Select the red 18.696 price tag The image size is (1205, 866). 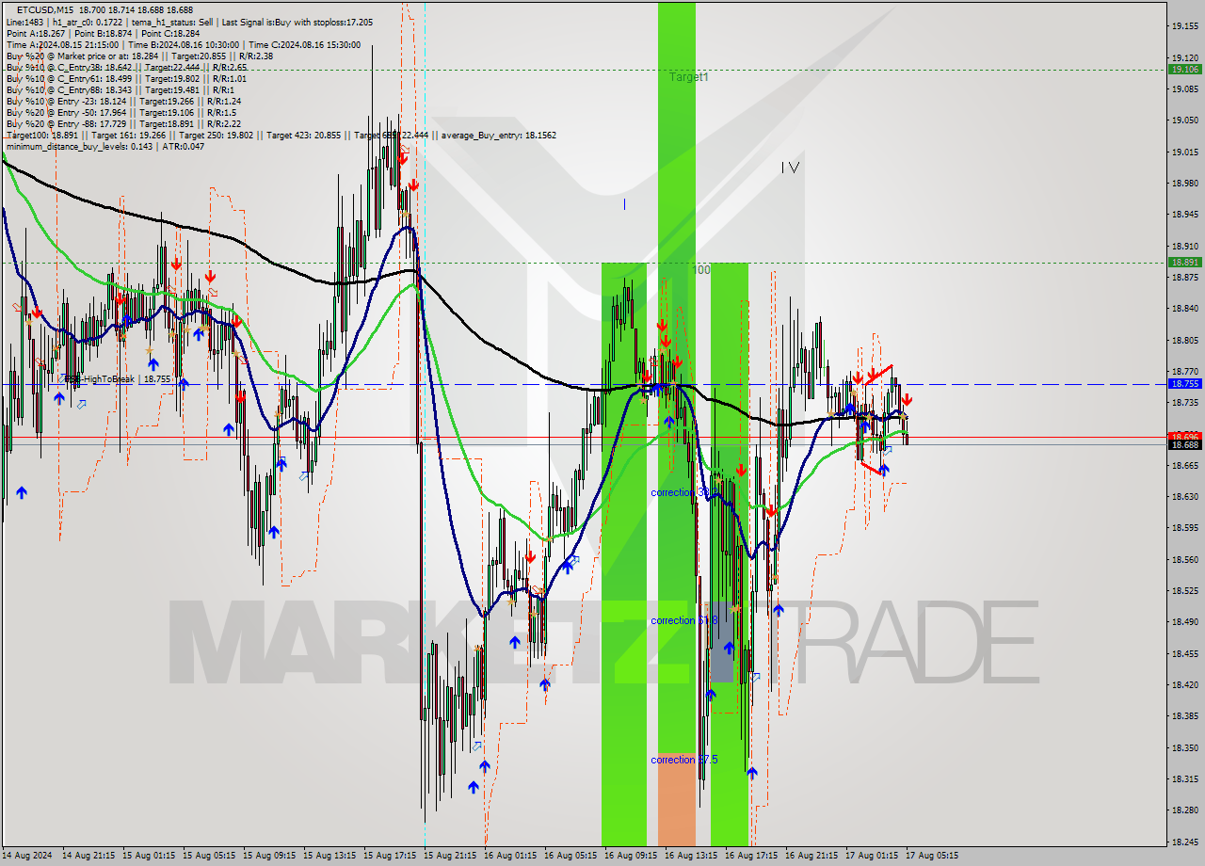click(1184, 437)
